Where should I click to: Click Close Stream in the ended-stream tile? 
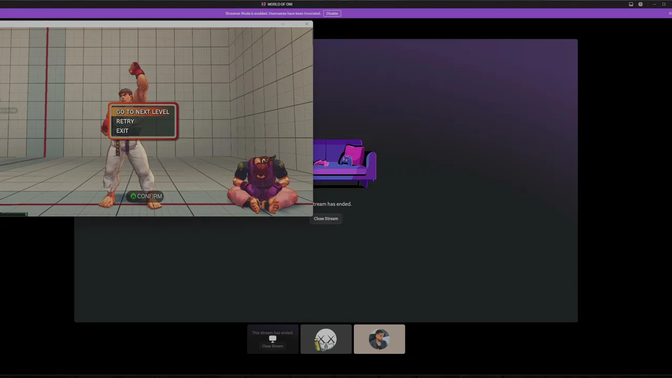(272, 346)
